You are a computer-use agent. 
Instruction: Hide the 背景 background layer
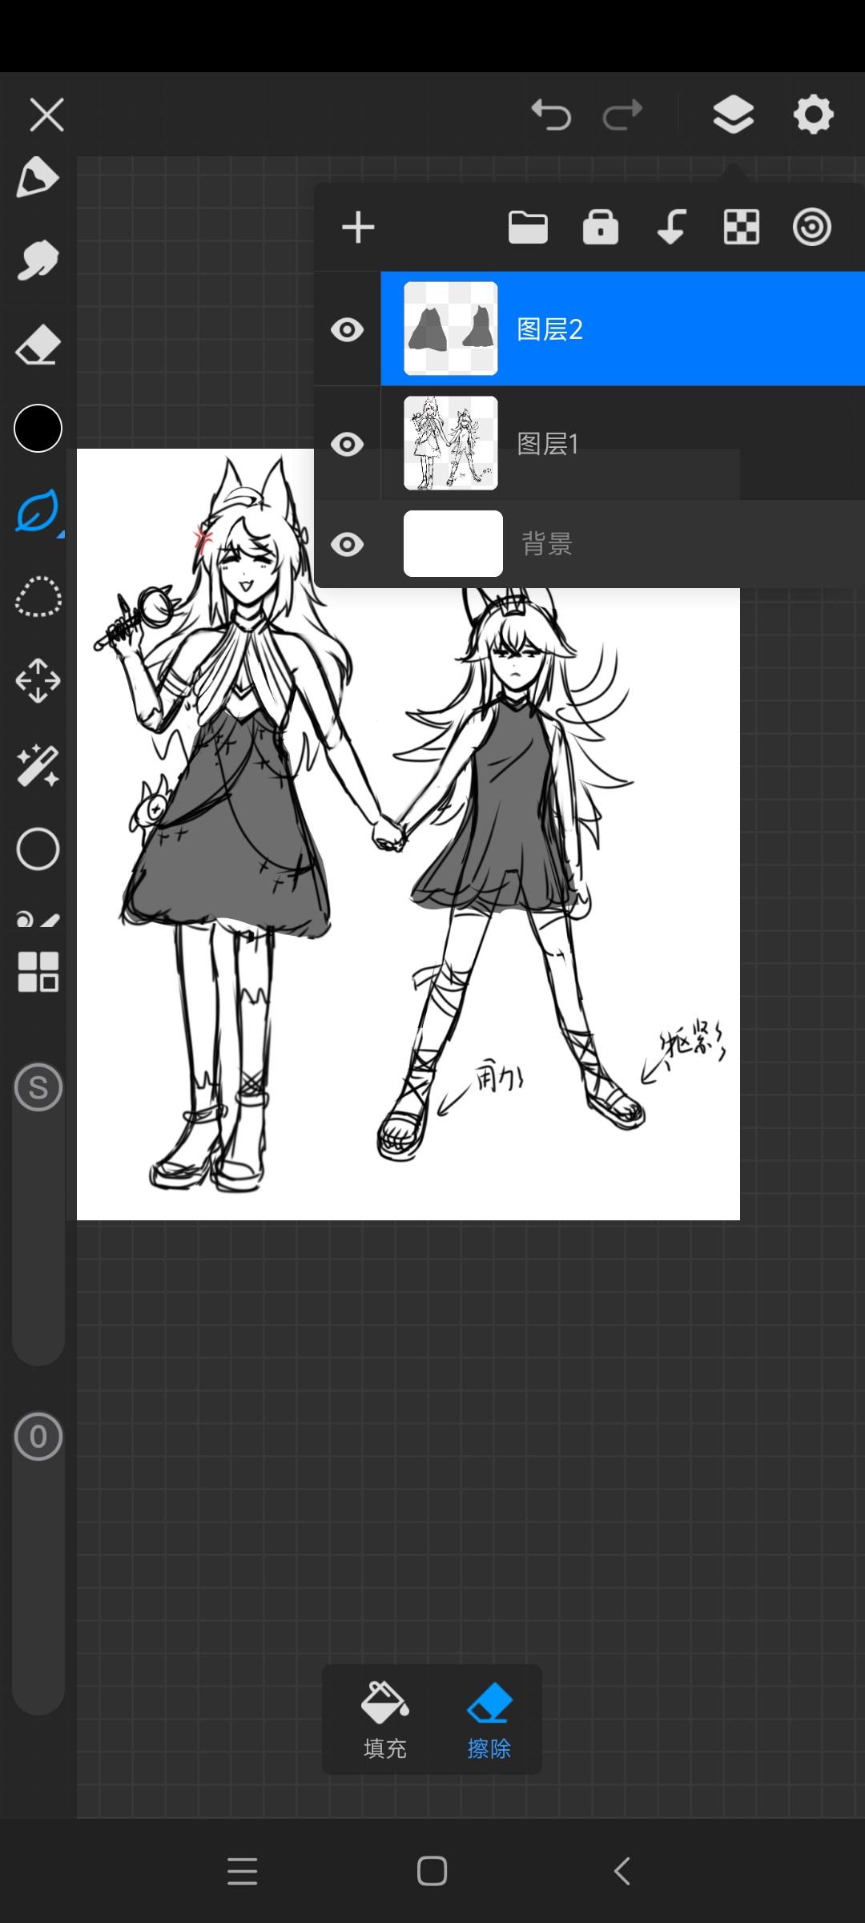[347, 545]
